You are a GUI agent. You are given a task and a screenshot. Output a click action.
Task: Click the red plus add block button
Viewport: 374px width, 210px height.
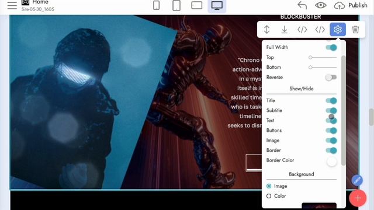pyautogui.click(x=358, y=198)
